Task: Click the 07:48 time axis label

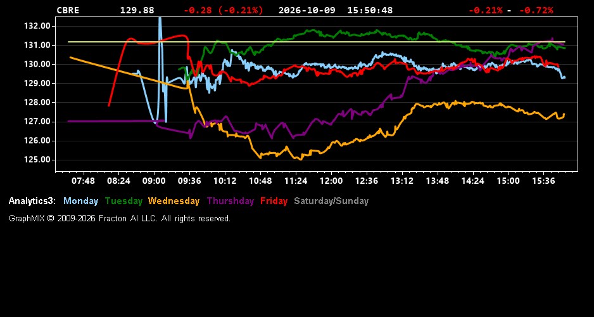Action: pyautogui.click(x=84, y=181)
